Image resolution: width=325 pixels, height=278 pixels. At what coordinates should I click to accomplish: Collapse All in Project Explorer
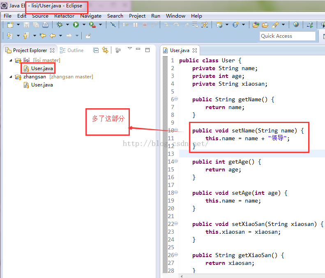pyautogui.click(x=96, y=50)
